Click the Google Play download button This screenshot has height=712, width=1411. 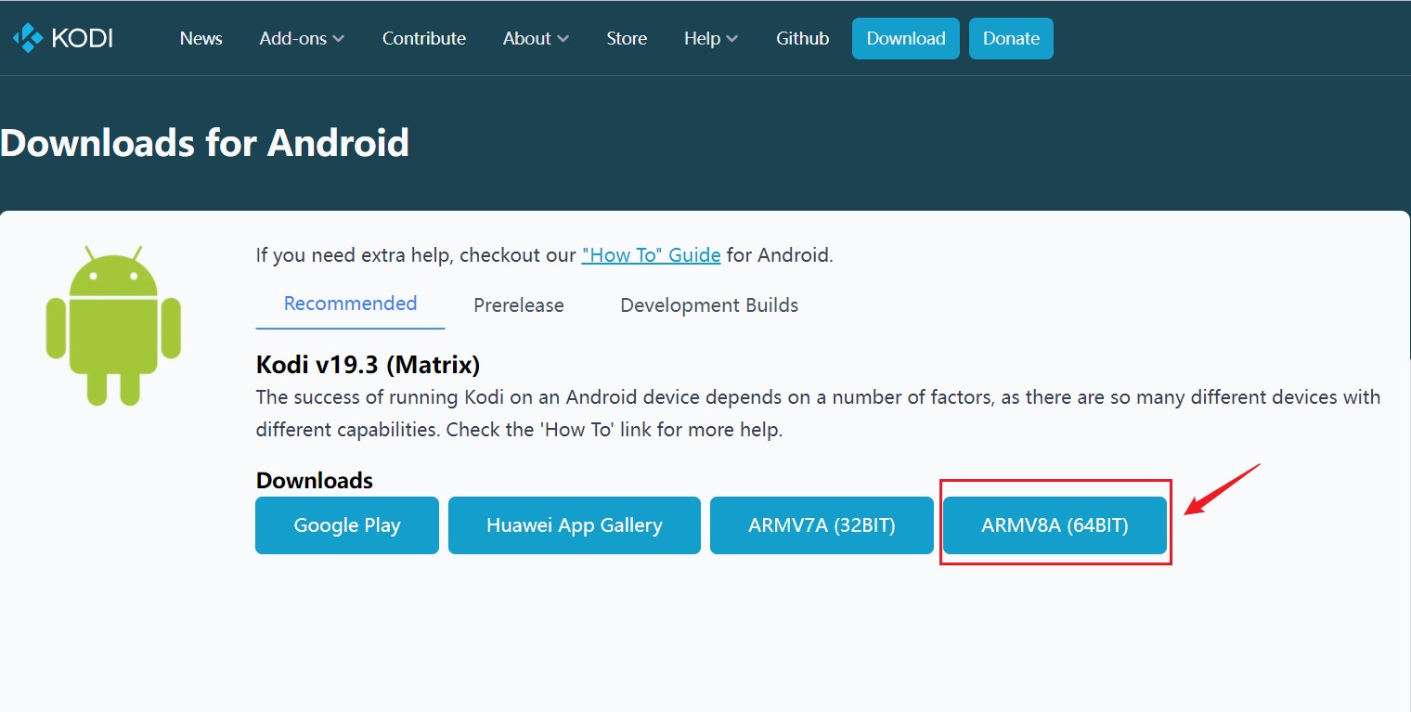pos(347,525)
